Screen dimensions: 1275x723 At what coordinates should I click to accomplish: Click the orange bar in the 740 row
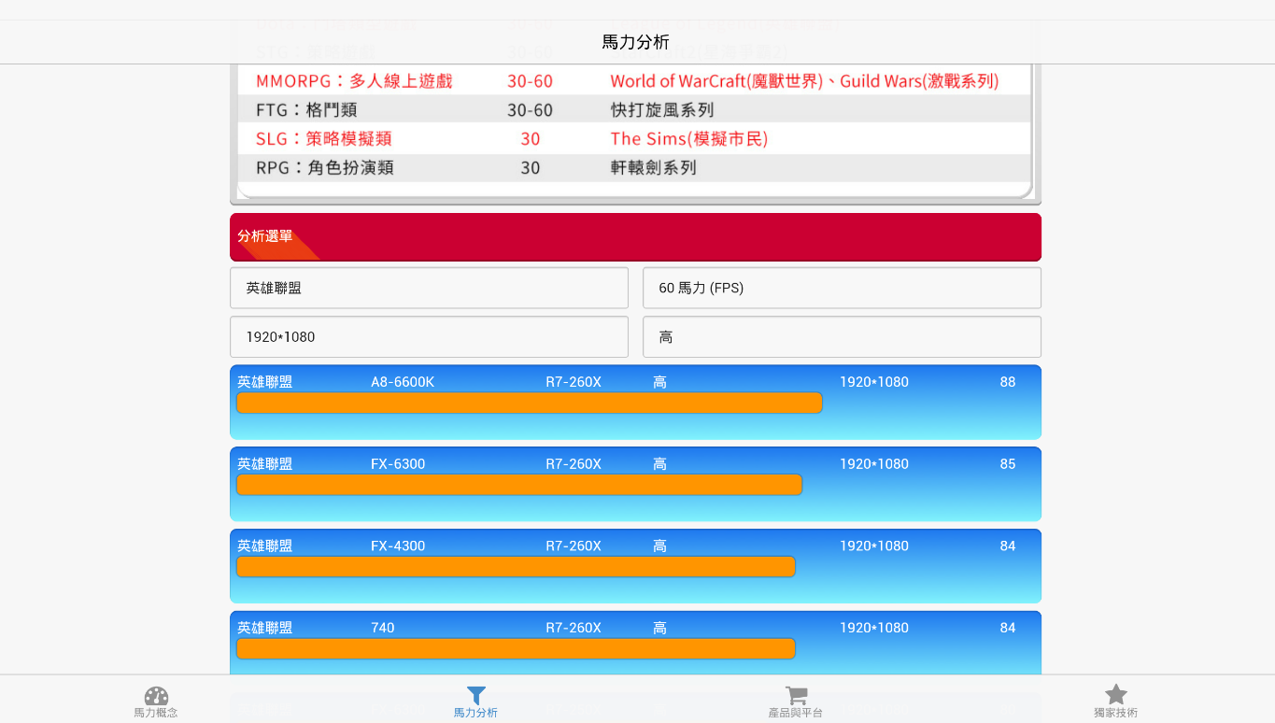point(516,648)
